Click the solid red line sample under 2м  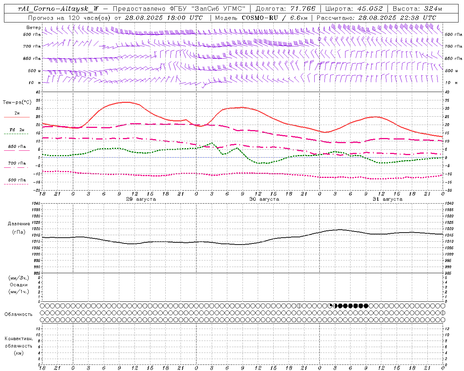click(x=17, y=117)
